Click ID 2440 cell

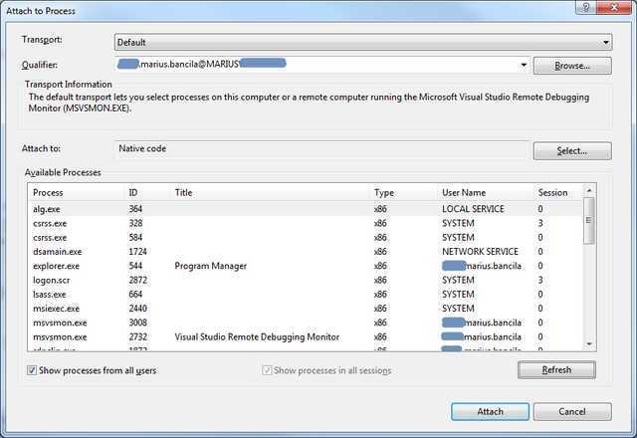(137, 309)
